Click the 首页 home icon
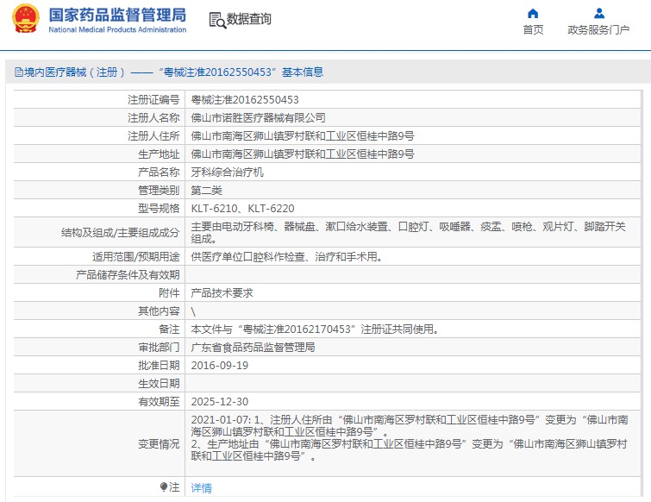This screenshot has height=502, width=651. click(x=533, y=14)
